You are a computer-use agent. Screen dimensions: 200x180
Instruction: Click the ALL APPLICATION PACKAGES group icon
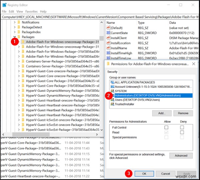[x=112, y=82]
